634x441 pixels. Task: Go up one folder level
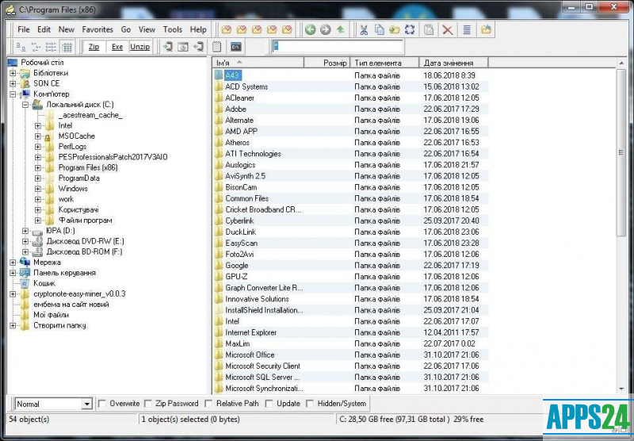click(x=341, y=29)
